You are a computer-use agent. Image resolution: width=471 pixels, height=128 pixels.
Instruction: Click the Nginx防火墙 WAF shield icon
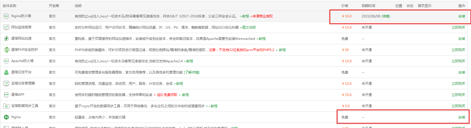(6, 16)
